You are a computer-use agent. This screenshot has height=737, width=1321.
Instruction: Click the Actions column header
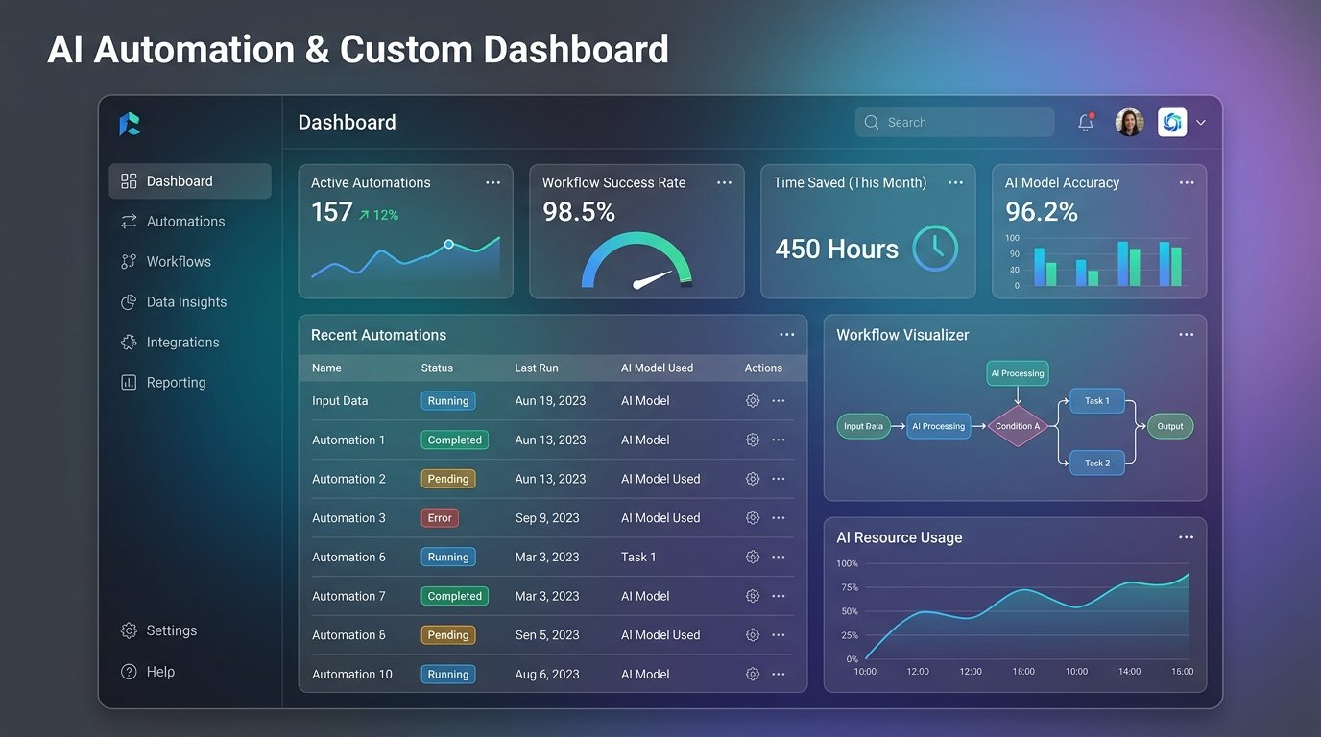[x=763, y=368]
